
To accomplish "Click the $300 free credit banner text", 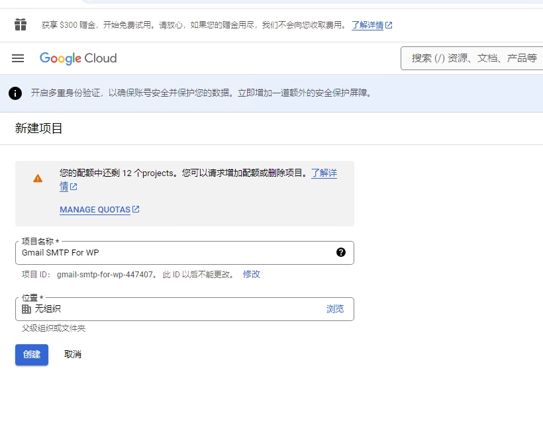I will (x=194, y=25).
